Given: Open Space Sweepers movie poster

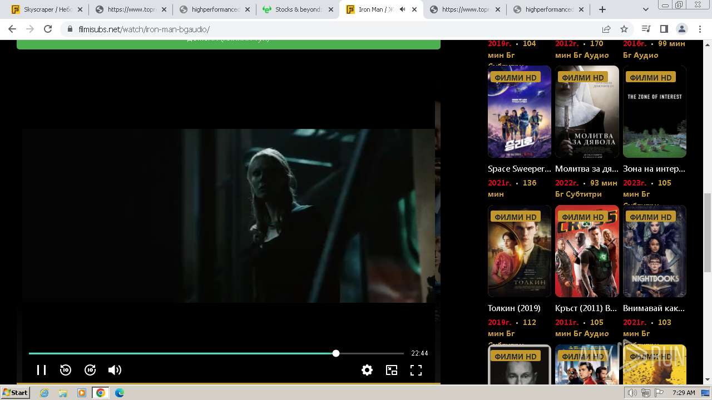Looking at the screenshot, I should [520, 112].
